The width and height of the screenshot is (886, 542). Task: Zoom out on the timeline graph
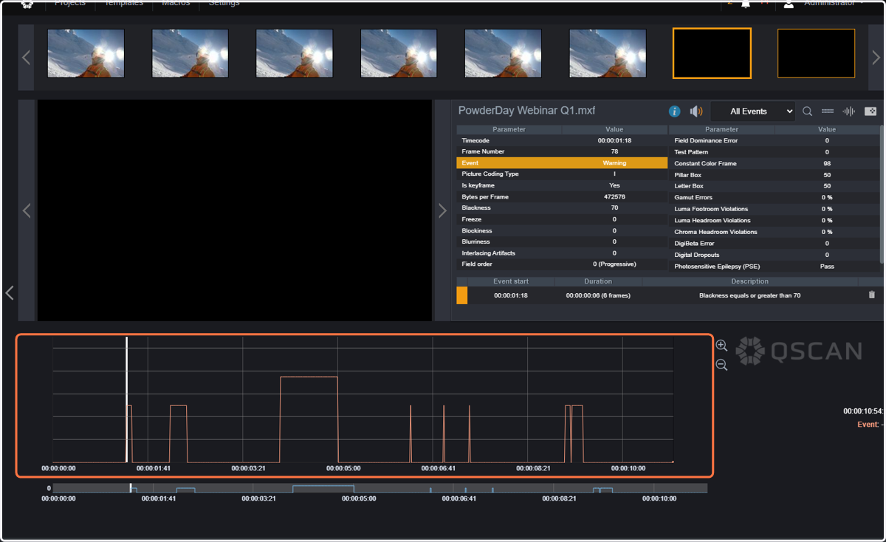[721, 365]
